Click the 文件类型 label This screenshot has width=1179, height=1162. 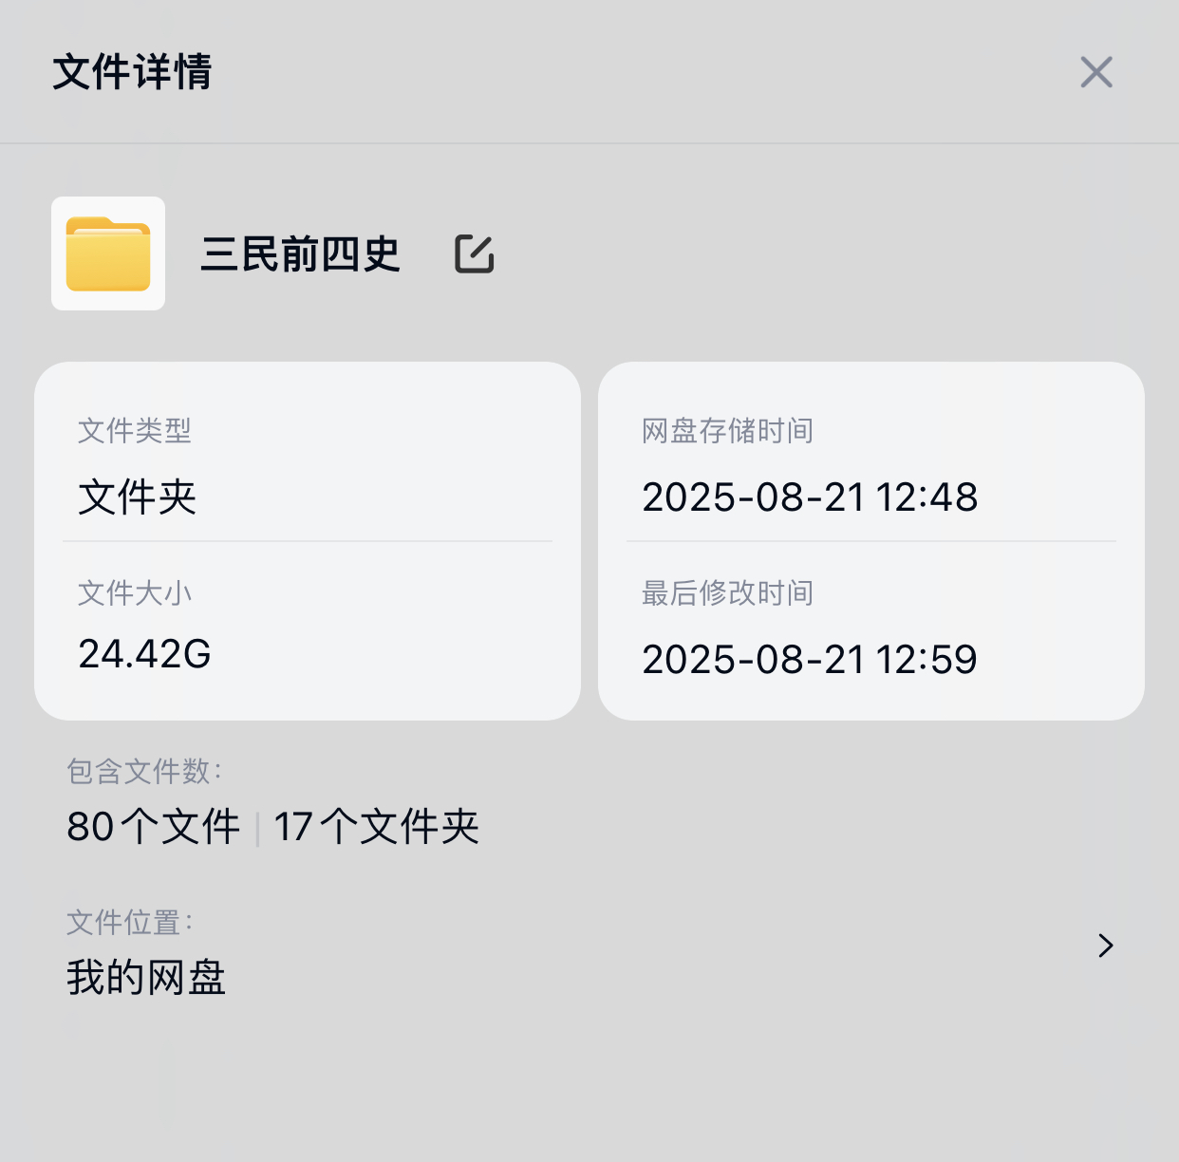[135, 431]
